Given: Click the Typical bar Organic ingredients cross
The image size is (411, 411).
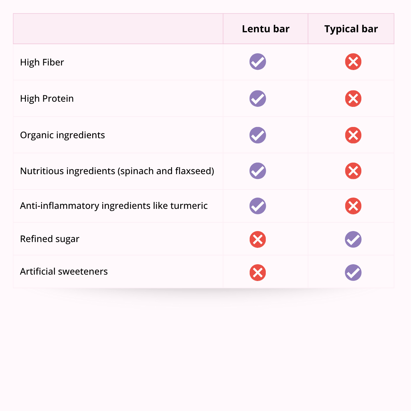Looking at the screenshot, I should [353, 135].
